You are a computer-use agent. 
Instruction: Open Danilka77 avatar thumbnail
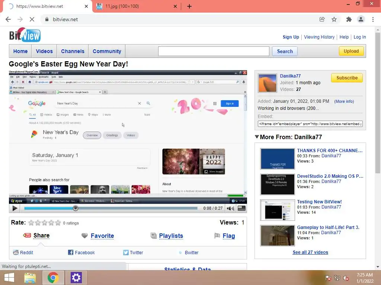click(x=267, y=83)
